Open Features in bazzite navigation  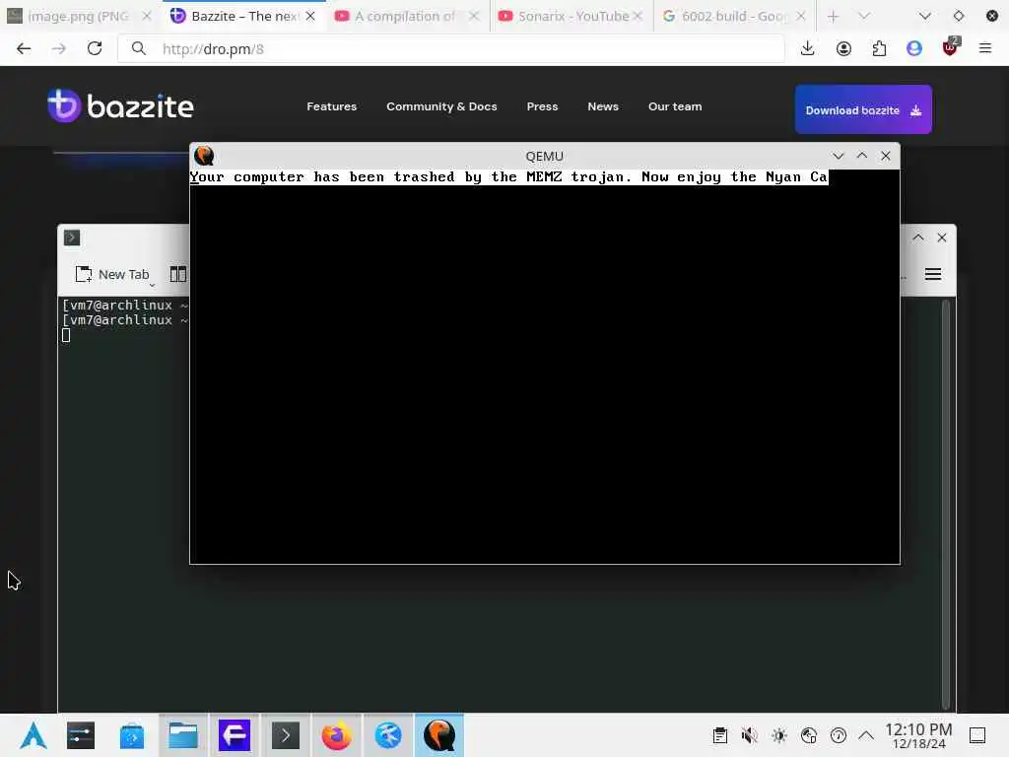331,106
